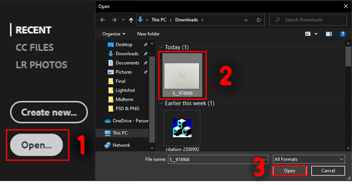Click the navigation pane scroll down arrow
Screen dimensions: 352x185
tap(152, 148)
